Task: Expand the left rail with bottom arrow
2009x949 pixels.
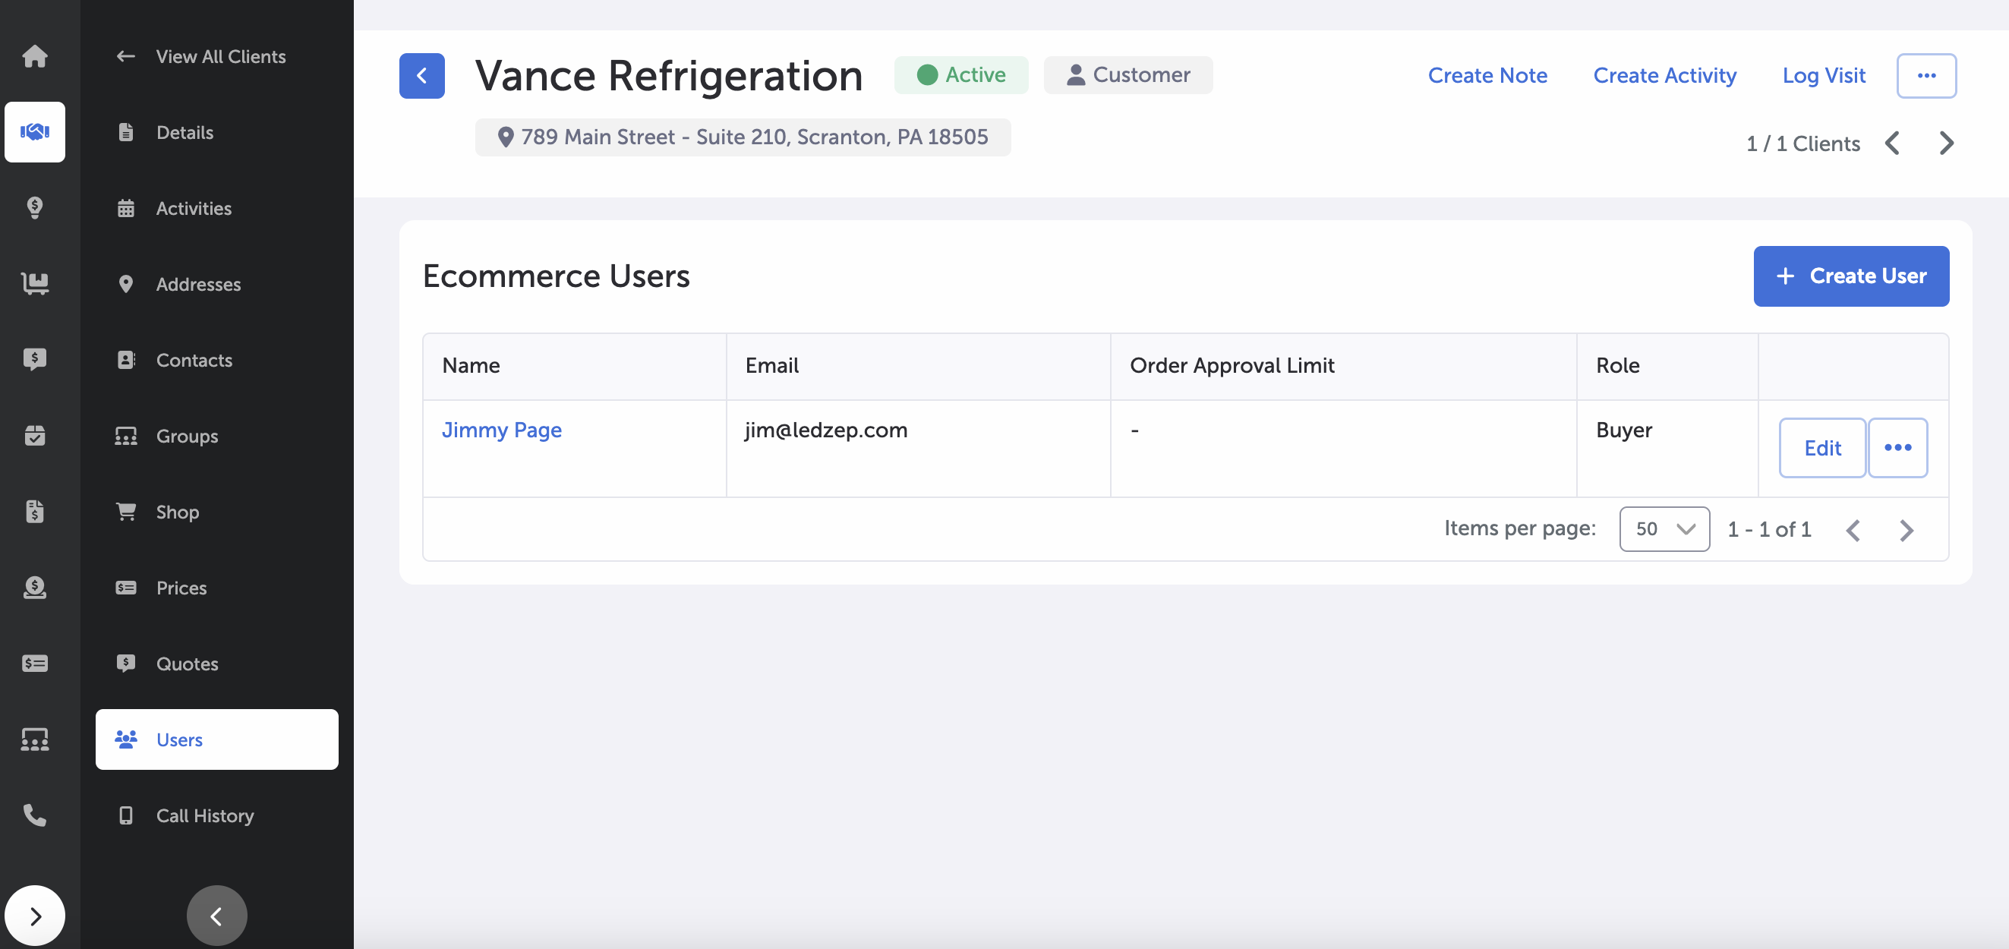Action: [x=35, y=916]
